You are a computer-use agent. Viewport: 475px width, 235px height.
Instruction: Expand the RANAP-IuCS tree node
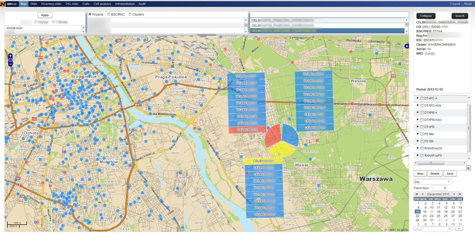coord(418,148)
